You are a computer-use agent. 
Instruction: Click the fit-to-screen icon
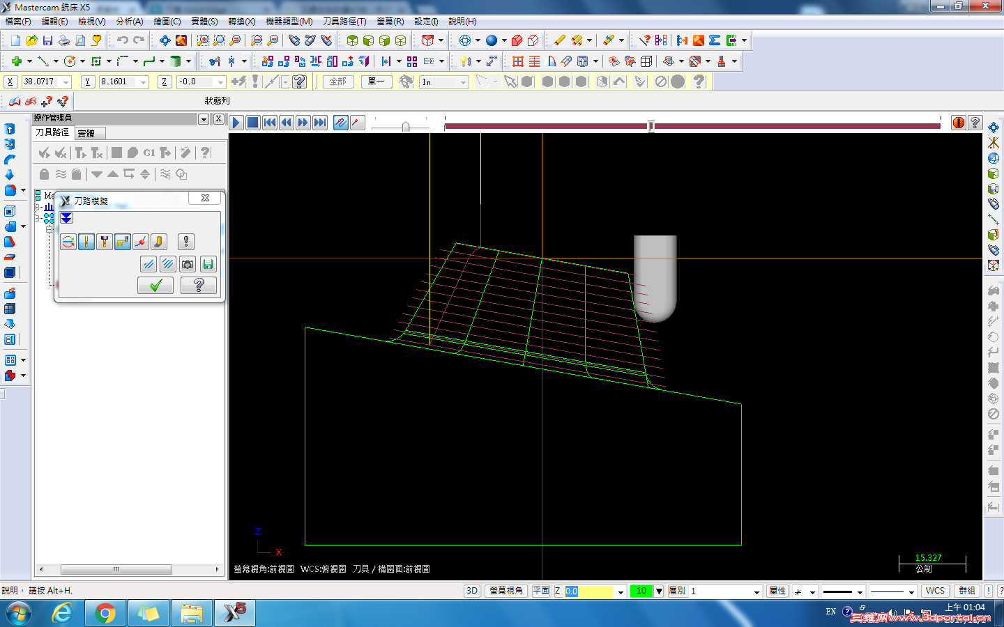point(165,40)
